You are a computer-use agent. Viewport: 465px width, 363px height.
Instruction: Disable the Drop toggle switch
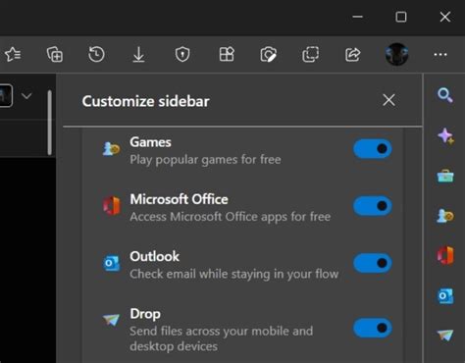(x=373, y=328)
